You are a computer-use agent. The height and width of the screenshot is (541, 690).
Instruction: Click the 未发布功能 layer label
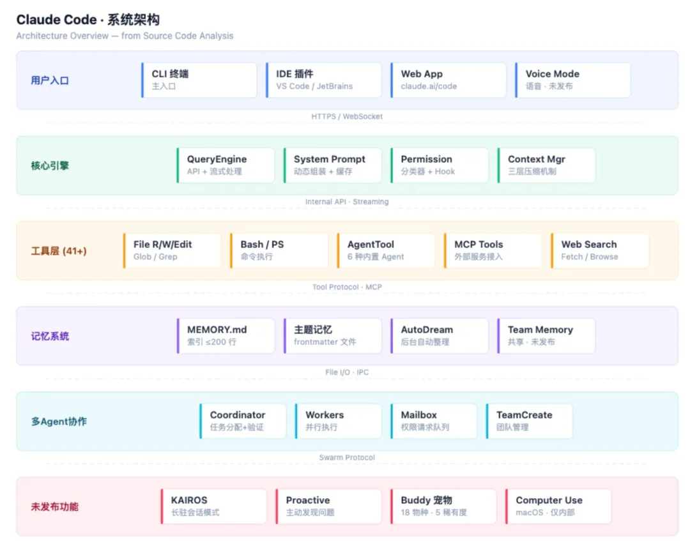pyautogui.click(x=54, y=507)
